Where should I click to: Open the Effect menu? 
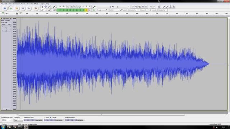36,4
